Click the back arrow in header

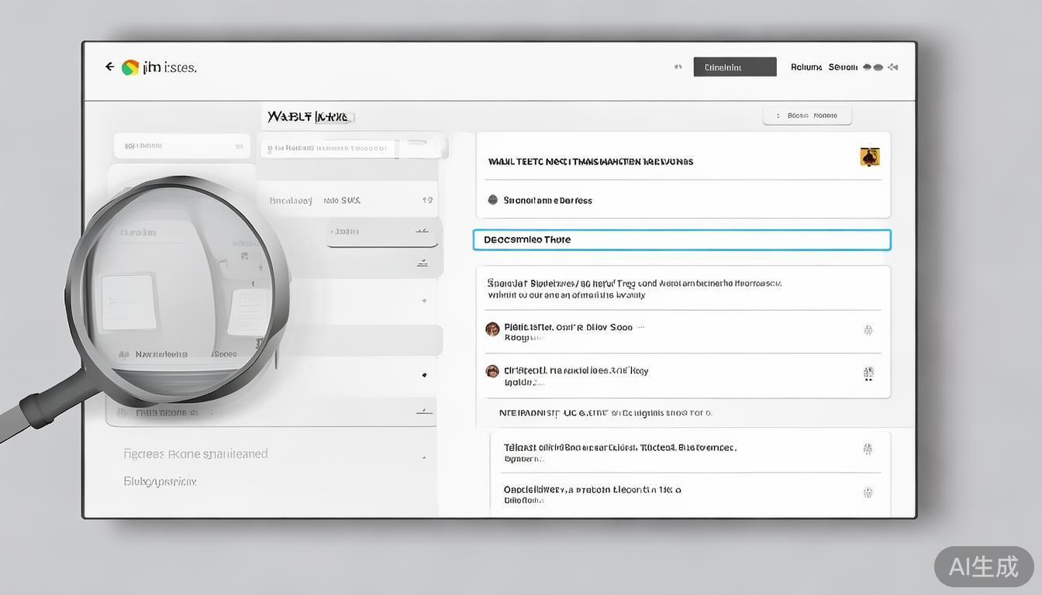[x=110, y=67]
